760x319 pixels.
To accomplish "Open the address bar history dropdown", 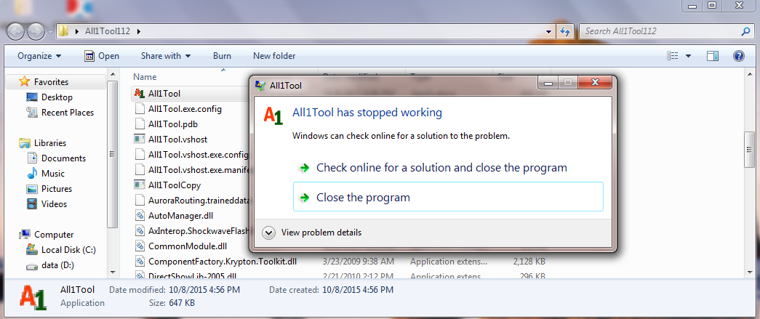I will point(548,31).
